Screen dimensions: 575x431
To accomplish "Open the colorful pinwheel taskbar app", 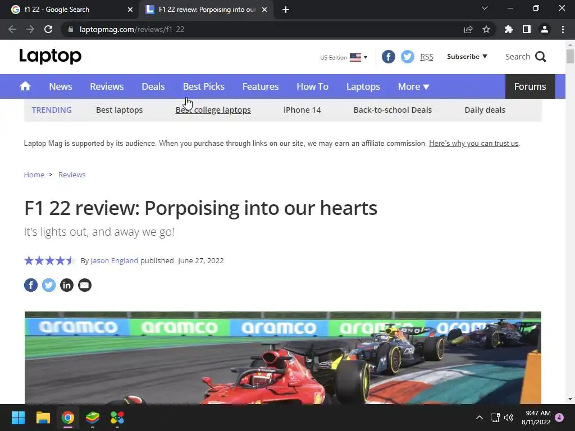I will pos(117,418).
